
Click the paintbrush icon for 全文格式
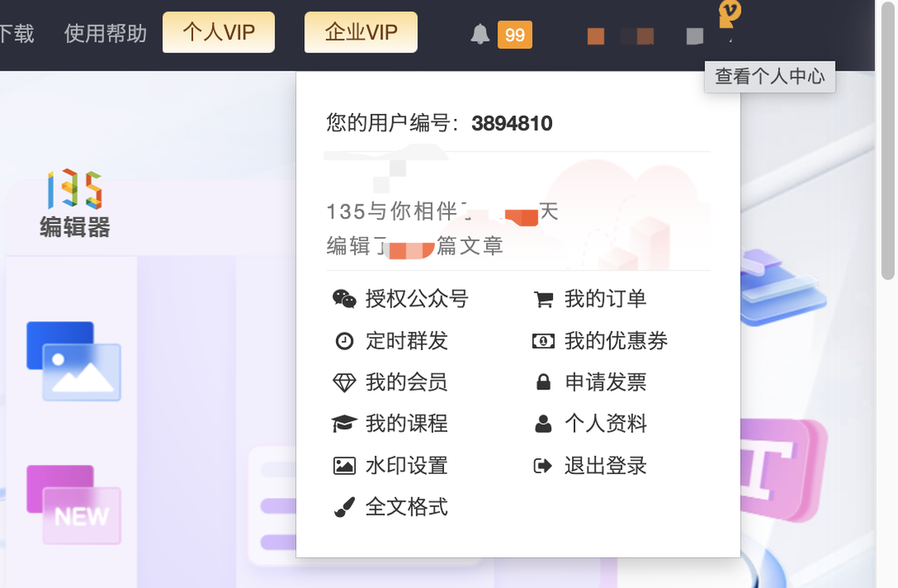pyautogui.click(x=344, y=507)
